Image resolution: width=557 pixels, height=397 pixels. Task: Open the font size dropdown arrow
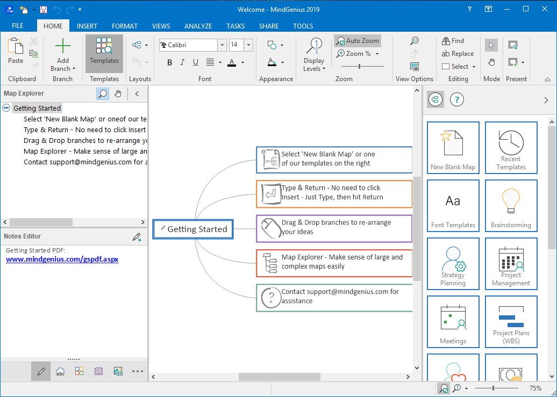(248, 45)
